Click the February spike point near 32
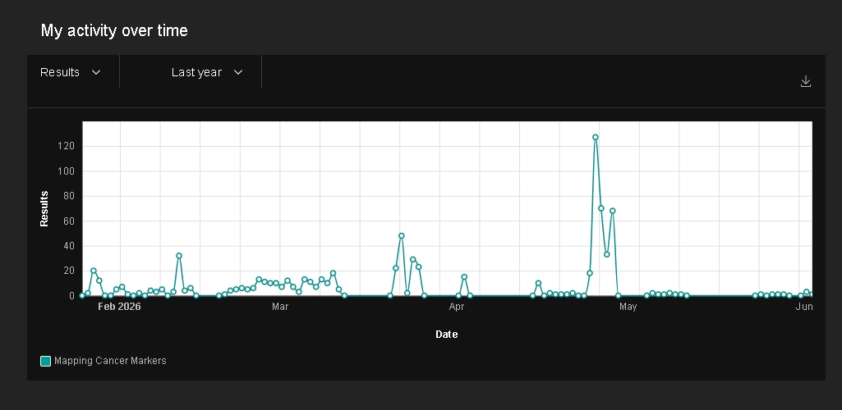This screenshot has height=410, width=842. click(x=179, y=256)
